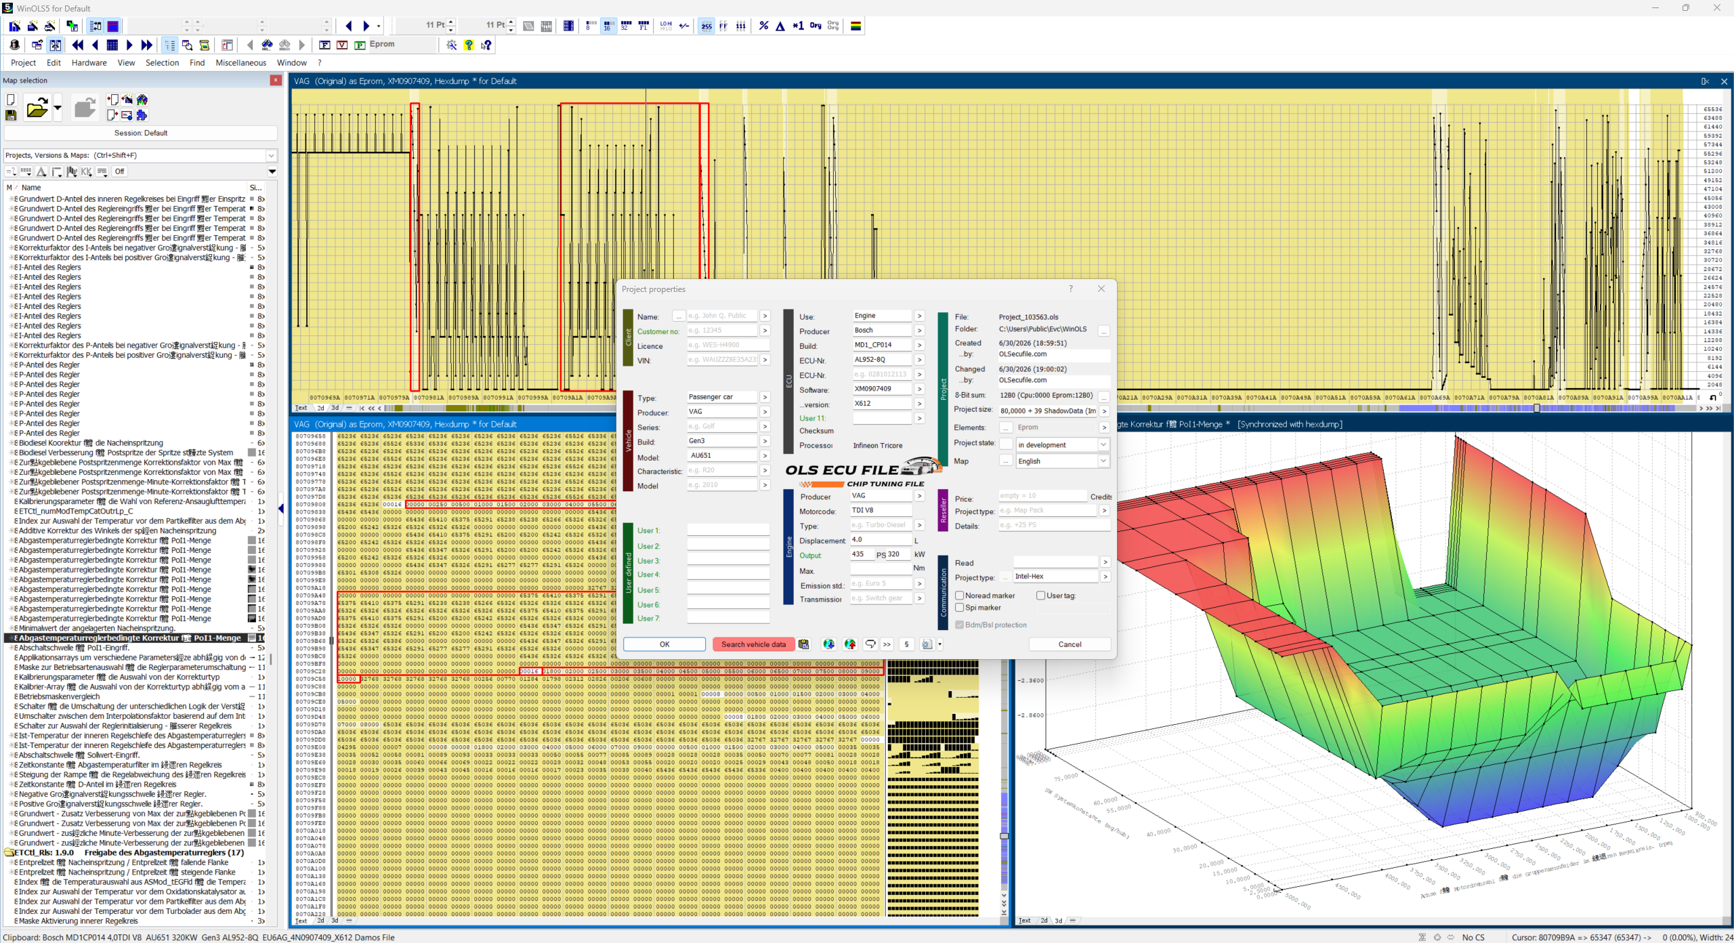Select the highlighted Abgastemperaturreglerbedingte Korrektur PoI1-Menge map
This screenshot has height=943, width=1734.
point(134,638)
